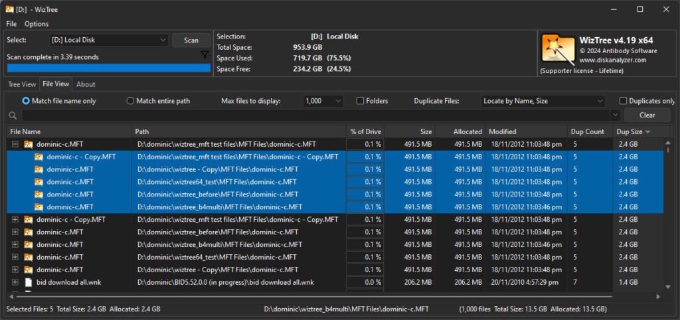This screenshot has width=680, height=320.
Task: Click the Scan button
Action: coord(191,40)
